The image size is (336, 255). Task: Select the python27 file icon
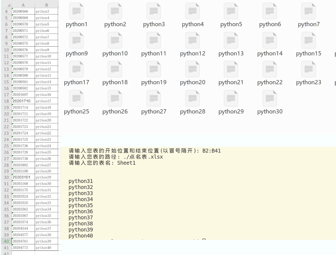154,99
